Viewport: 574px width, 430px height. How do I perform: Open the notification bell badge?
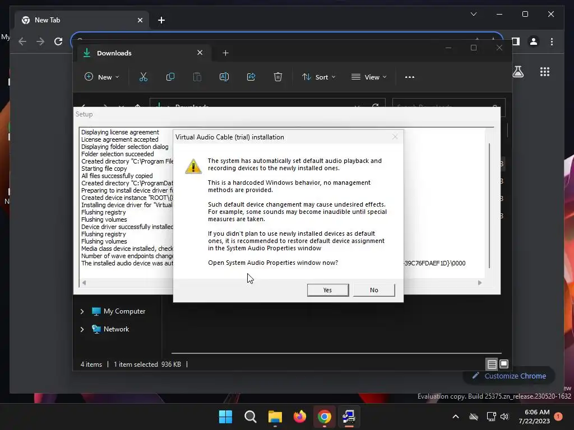[558, 417]
